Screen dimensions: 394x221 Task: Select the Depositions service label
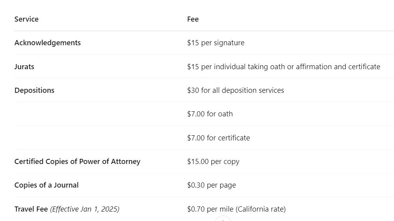click(34, 90)
